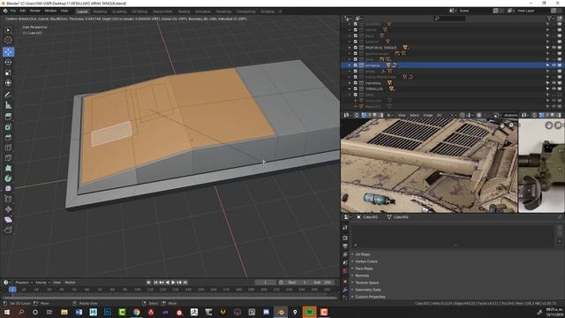The height and width of the screenshot is (318, 565).
Task: Expand the UV Maps panel
Action: pyautogui.click(x=363, y=254)
